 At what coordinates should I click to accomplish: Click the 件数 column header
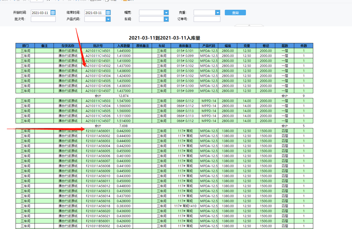pyautogui.click(x=304, y=46)
